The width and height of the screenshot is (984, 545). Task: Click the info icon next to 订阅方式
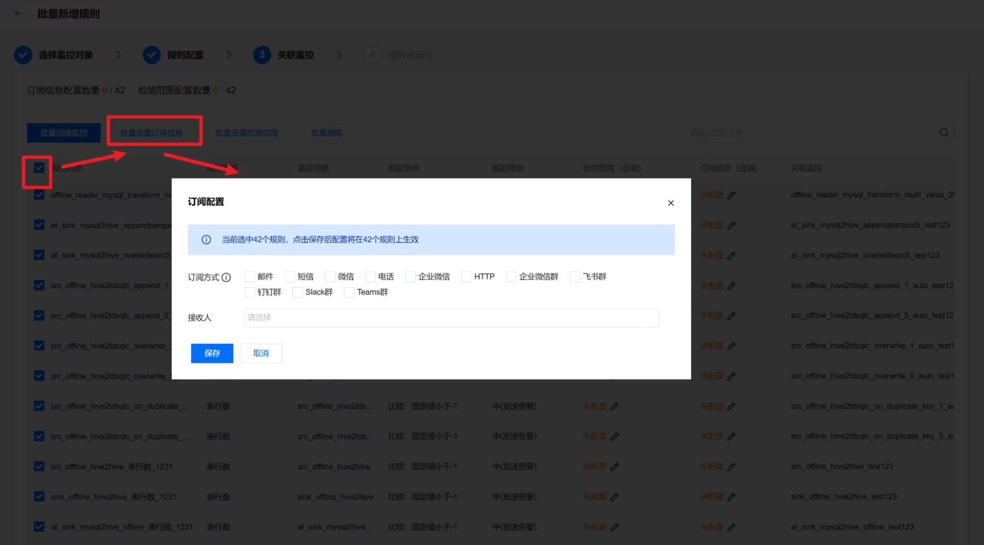point(226,277)
